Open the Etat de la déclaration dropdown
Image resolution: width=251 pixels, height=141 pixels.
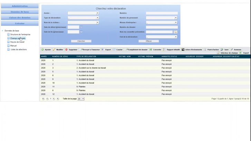175,37
